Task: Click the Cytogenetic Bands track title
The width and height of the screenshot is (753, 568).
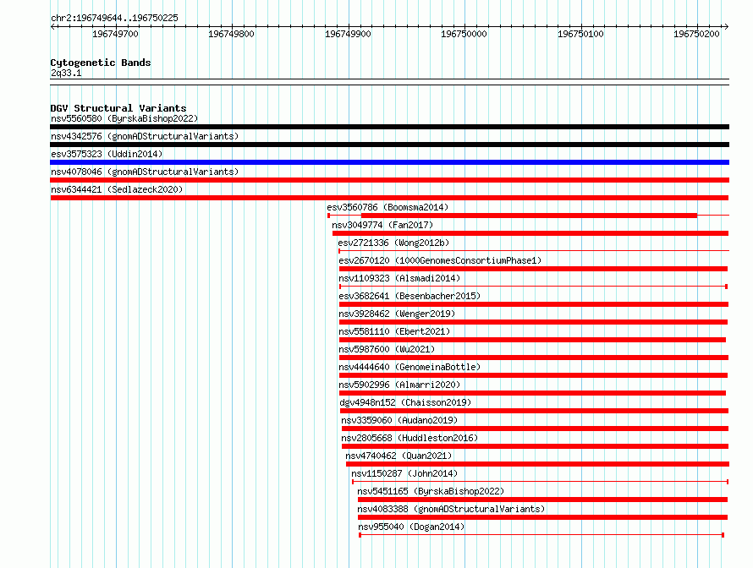Action: coord(101,63)
